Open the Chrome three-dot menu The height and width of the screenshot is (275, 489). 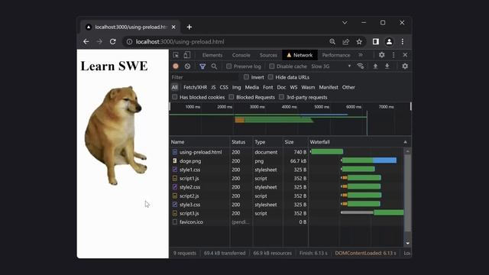point(403,41)
